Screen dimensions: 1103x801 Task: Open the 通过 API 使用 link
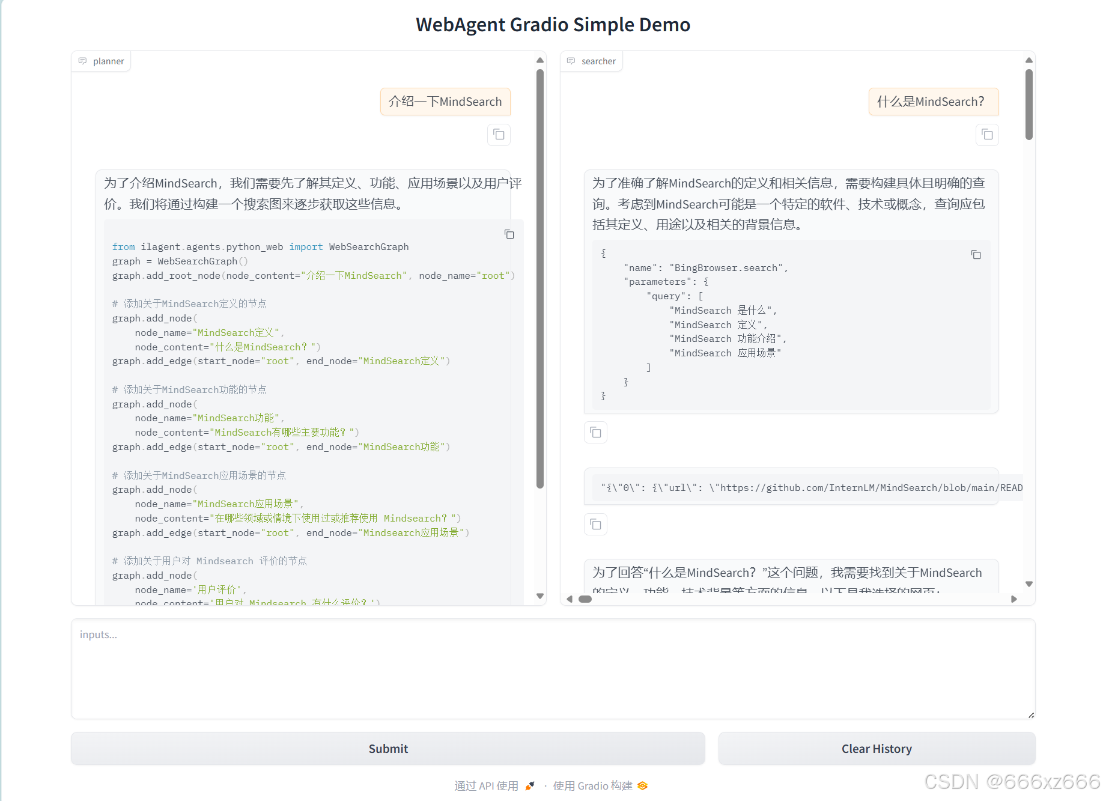click(494, 786)
